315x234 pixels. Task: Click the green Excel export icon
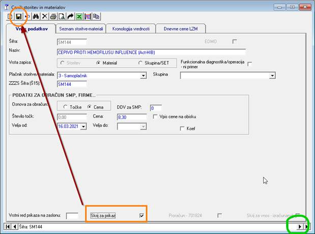tap(79, 17)
